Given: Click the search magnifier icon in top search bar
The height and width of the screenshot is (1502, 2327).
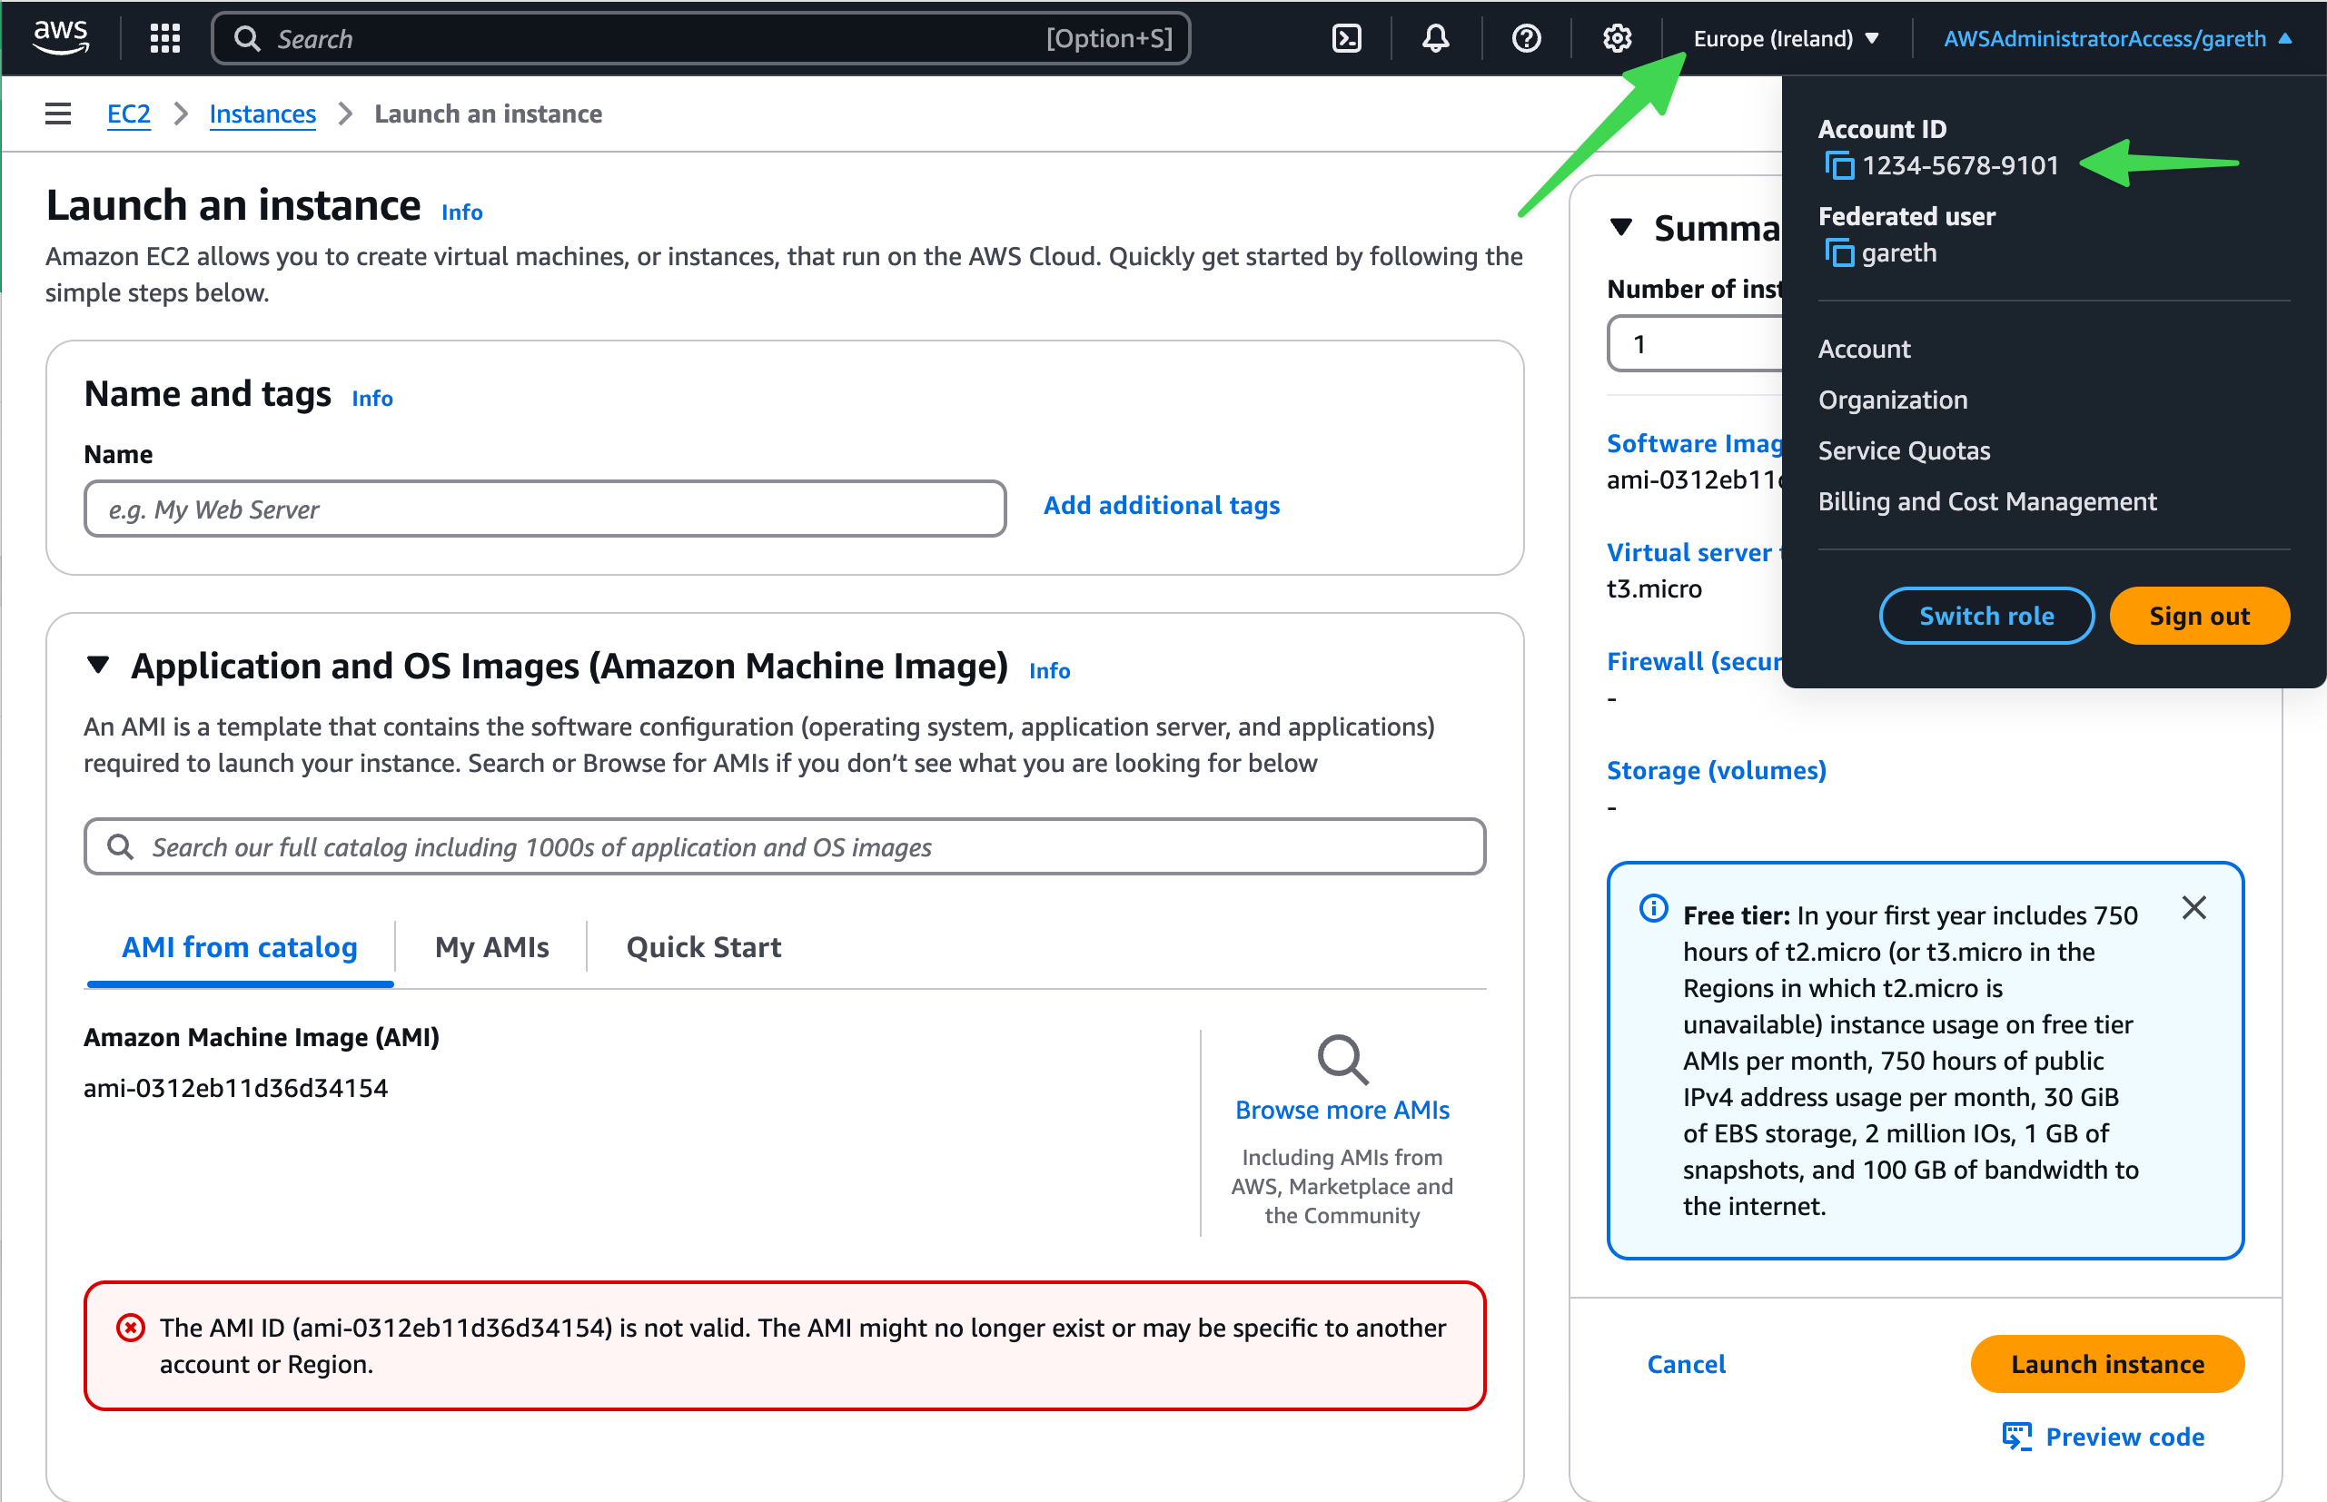Looking at the screenshot, I should (248, 38).
